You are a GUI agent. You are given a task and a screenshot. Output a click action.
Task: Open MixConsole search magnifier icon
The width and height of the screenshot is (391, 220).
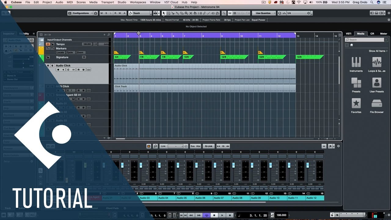pos(155,146)
